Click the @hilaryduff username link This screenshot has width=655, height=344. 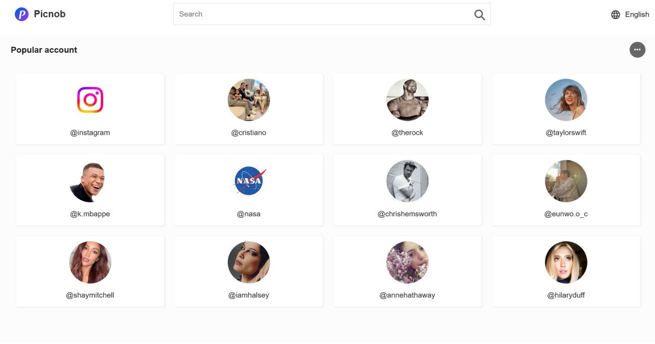566,295
